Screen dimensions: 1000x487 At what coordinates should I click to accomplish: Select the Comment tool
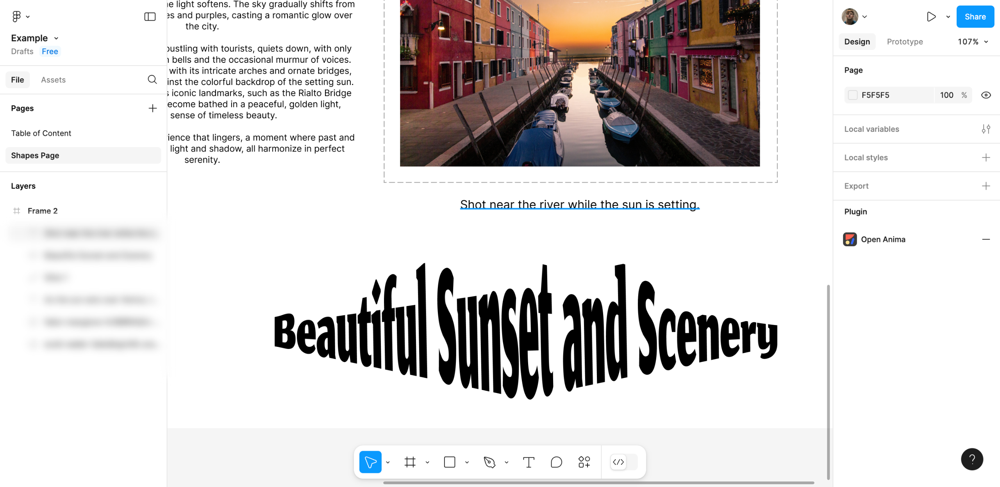pos(556,462)
